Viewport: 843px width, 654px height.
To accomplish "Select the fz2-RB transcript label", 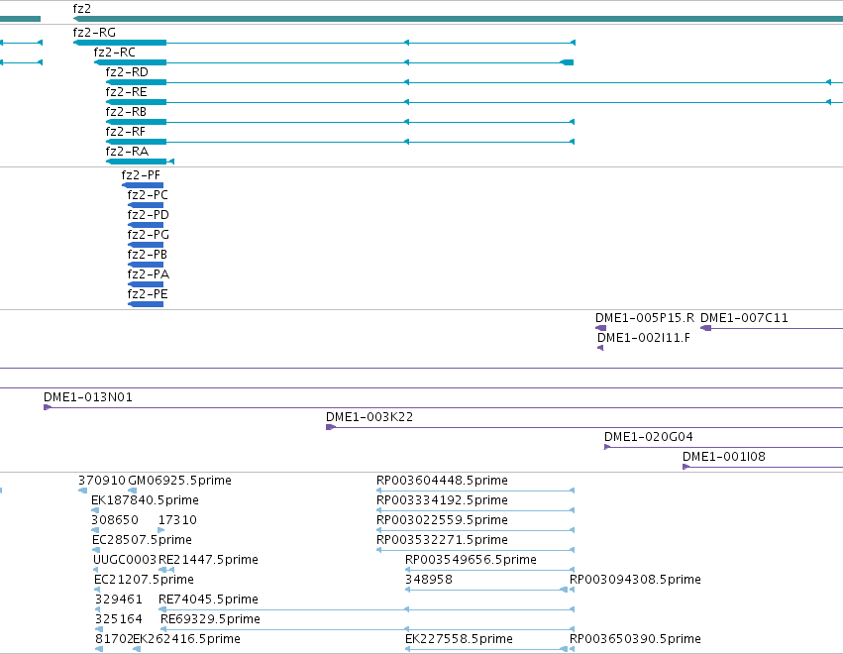I will [126, 112].
